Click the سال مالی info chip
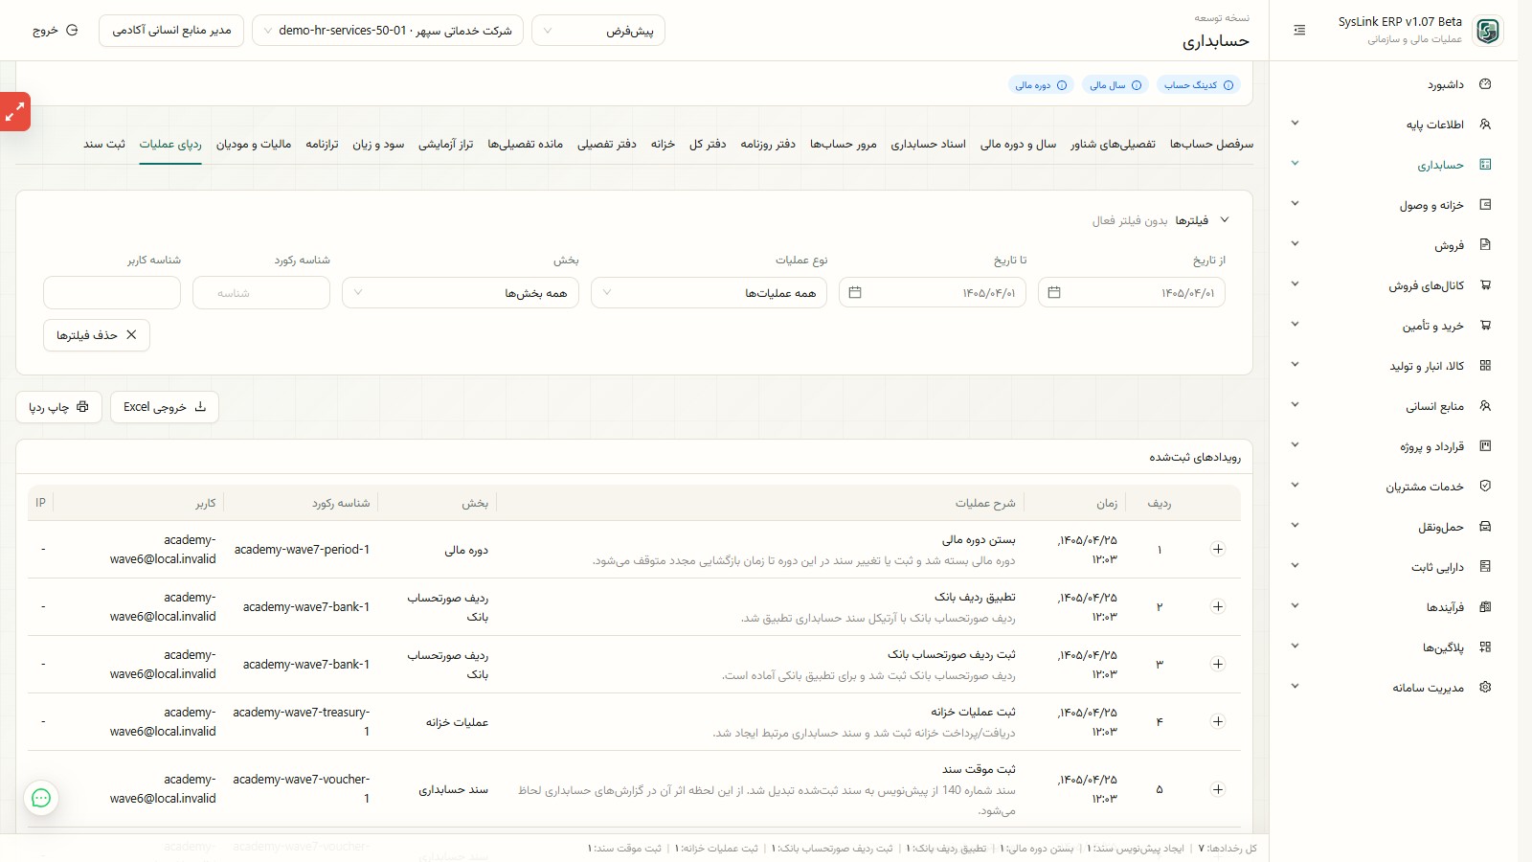The height and width of the screenshot is (862, 1532). click(1115, 85)
